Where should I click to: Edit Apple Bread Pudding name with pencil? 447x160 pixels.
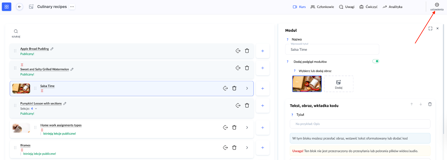(x=52, y=49)
